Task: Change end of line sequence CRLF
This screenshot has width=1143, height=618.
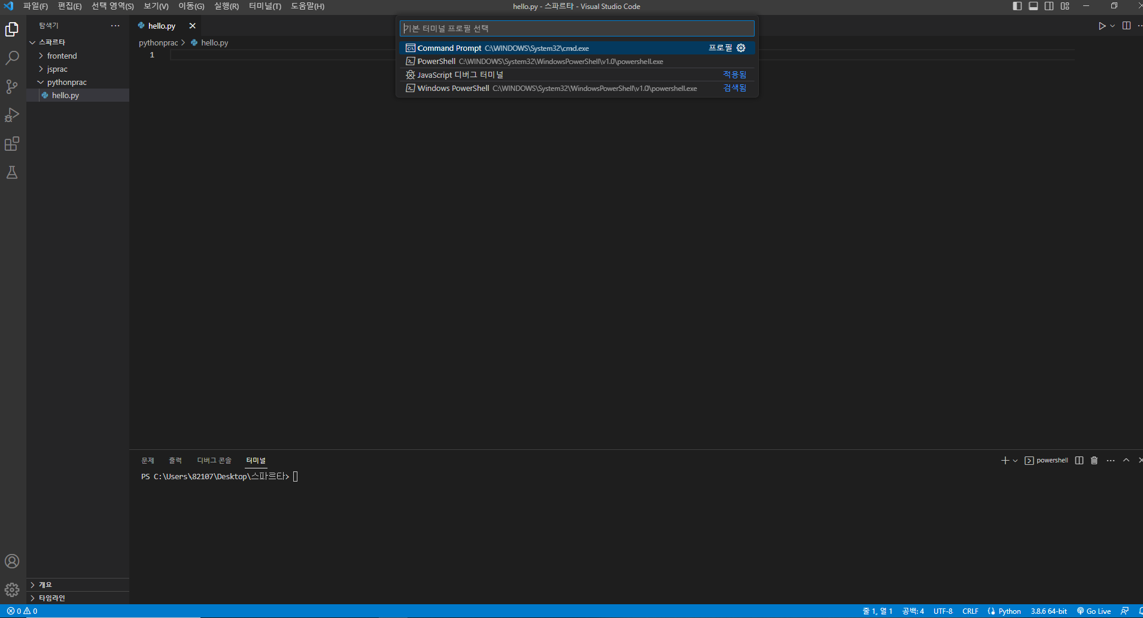Action: coord(970,611)
